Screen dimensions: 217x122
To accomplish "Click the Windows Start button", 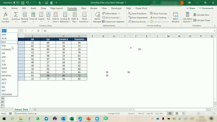I will (4, 119).
